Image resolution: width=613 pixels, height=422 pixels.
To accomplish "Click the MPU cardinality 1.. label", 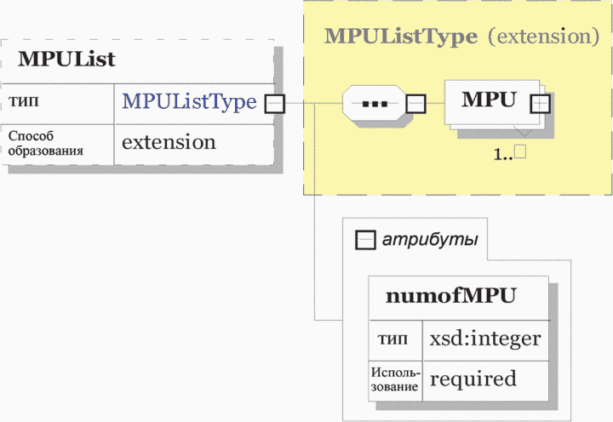I will 509,153.
